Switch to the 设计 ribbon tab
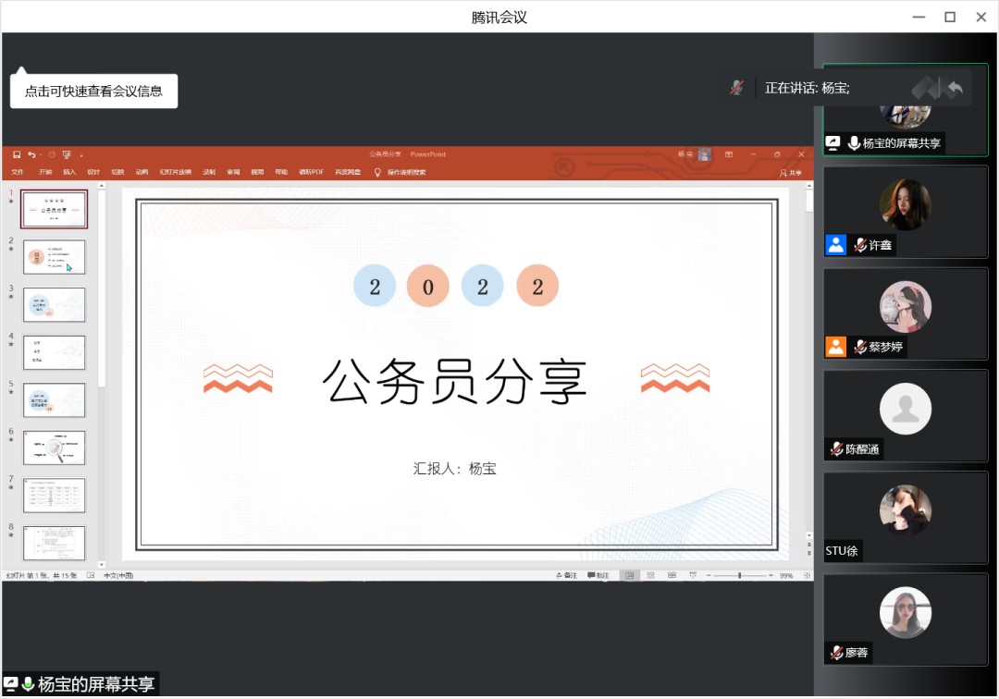This screenshot has width=999, height=699. click(93, 172)
